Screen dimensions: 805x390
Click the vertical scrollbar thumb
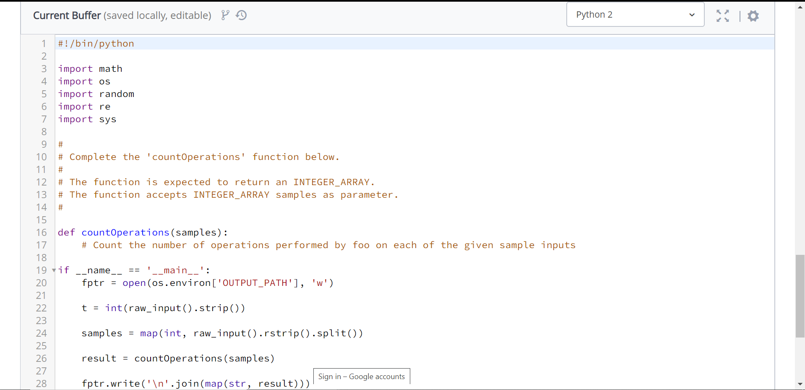click(800, 296)
